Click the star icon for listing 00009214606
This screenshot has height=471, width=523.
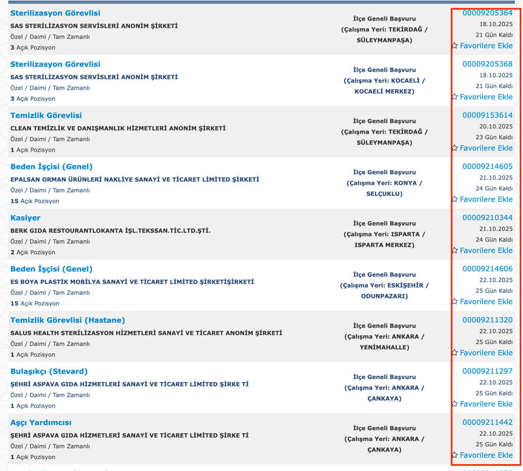pos(455,302)
